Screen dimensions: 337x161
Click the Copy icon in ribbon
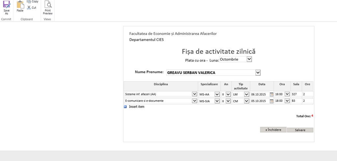coord(29,2)
